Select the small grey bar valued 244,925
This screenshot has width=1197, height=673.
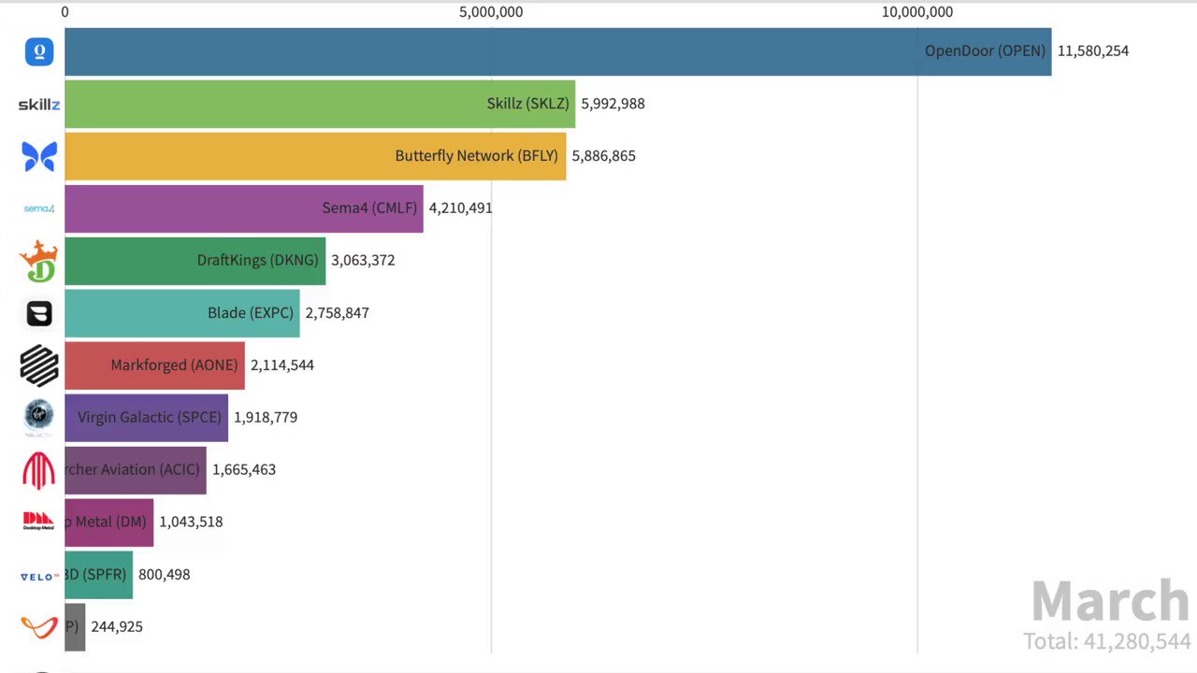point(75,627)
